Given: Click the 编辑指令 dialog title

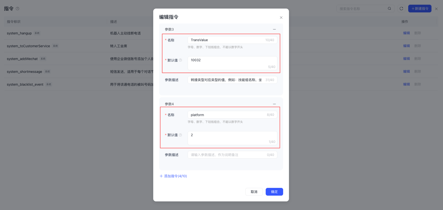Looking at the screenshot, I should 169,17.
